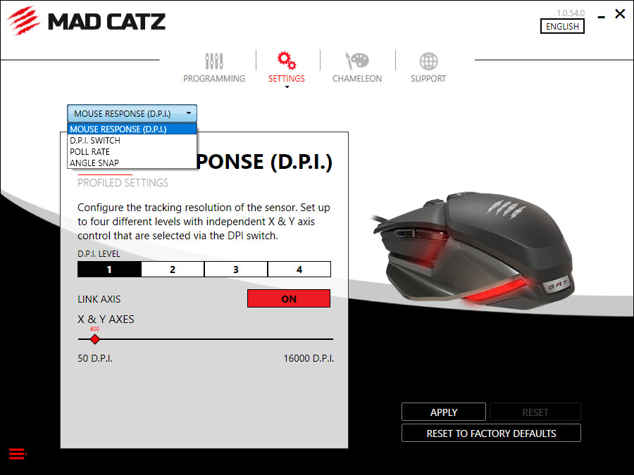The image size is (634, 475).
Task: Close the Mad Catz window
Action: (620, 14)
